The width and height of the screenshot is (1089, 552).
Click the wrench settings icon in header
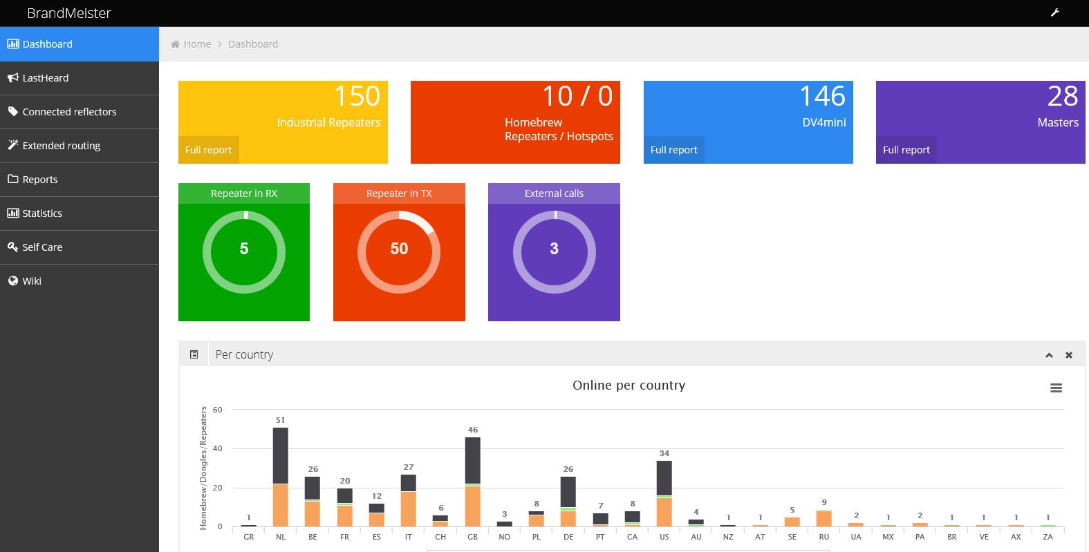pyautogui.click(x=1055, y=12)
